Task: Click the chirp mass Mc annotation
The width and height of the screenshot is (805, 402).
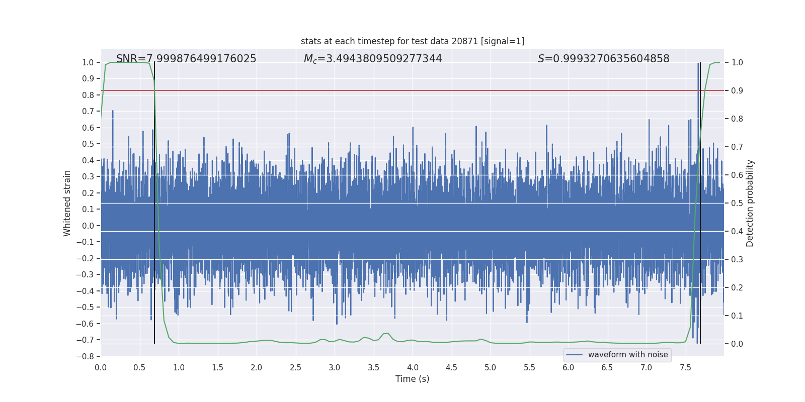Action: (372, 59)
